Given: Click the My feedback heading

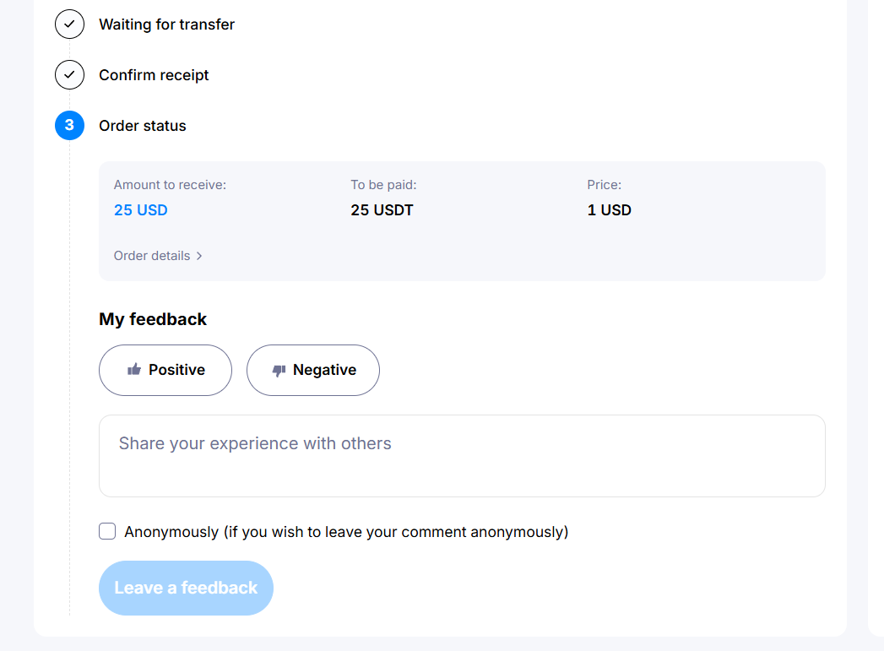Looking at the screenshot, I should (x=153, y=319).
